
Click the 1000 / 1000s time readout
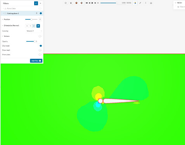pyautogui.click(x=126, y=3)
